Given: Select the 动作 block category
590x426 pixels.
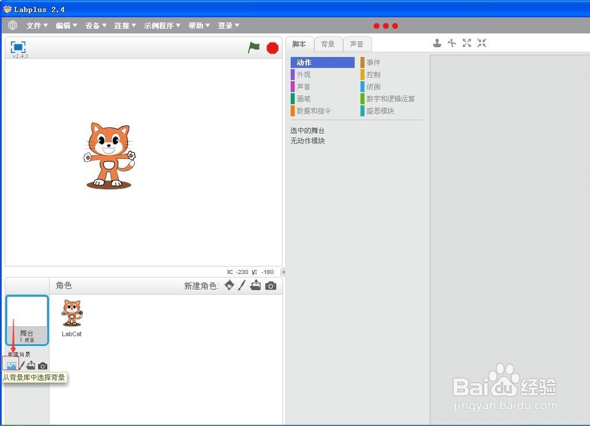Looking at the screenshot, I should (x=323, y=62).
